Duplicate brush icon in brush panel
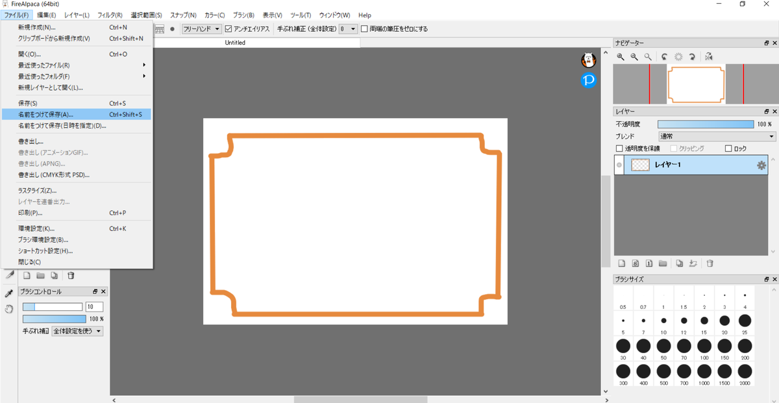This screenshot has width=779, height=403. 55,275
